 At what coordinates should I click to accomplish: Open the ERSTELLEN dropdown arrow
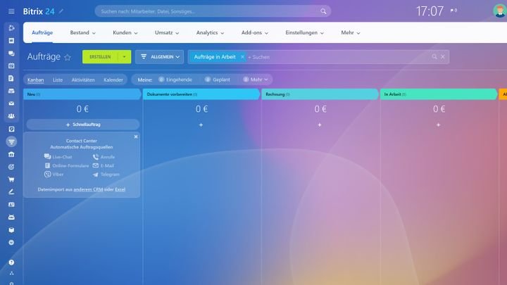pos(124,57)
